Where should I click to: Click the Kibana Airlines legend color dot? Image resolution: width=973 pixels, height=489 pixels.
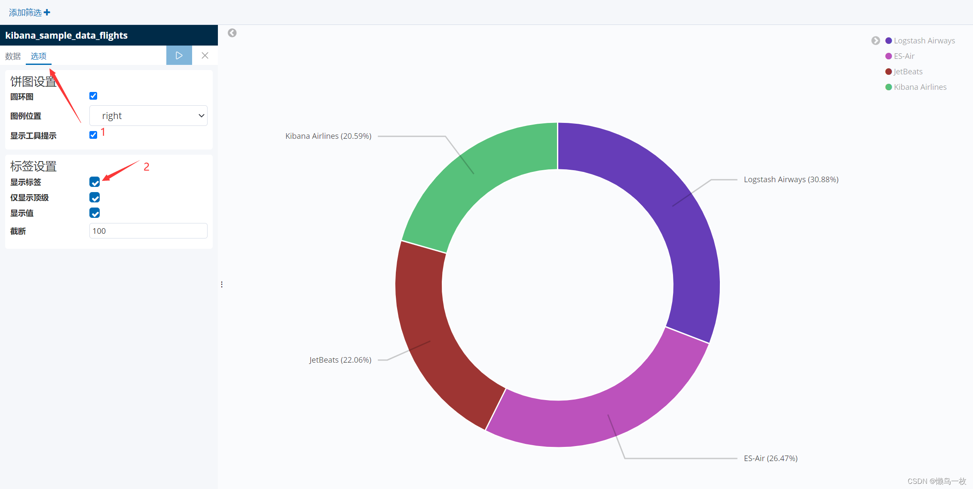888,87
